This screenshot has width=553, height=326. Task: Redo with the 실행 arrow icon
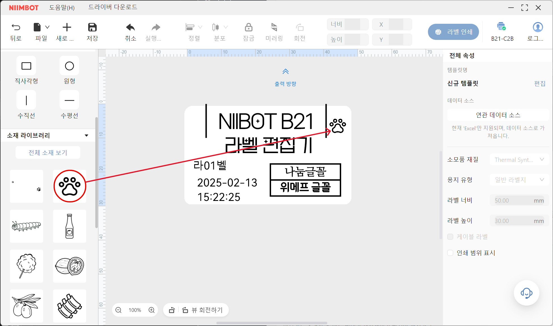pos(156,27)
